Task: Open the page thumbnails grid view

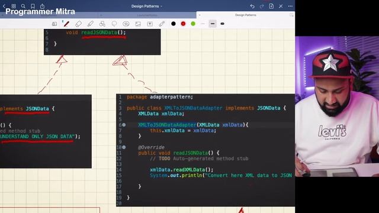Action: click(x=14, y=6)
